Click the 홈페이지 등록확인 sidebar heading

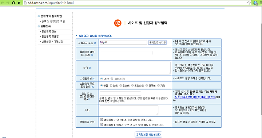(x=51, y=16)
